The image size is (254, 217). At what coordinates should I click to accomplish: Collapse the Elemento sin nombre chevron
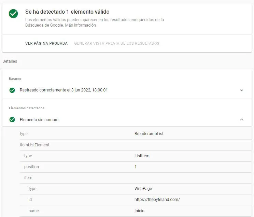pos(241,120)
